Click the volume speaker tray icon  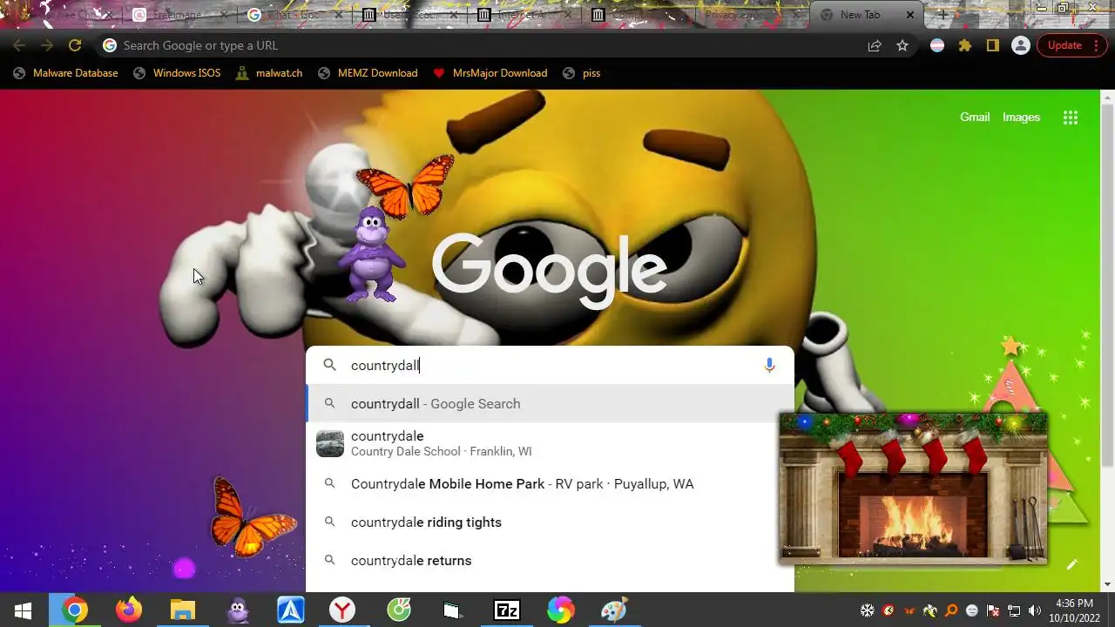coord(1036,610)
